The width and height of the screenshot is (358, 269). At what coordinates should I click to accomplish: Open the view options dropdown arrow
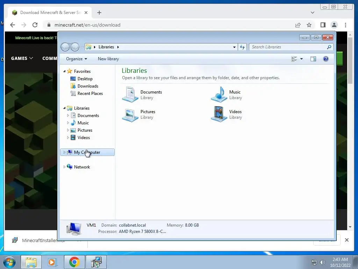(301, 59)
